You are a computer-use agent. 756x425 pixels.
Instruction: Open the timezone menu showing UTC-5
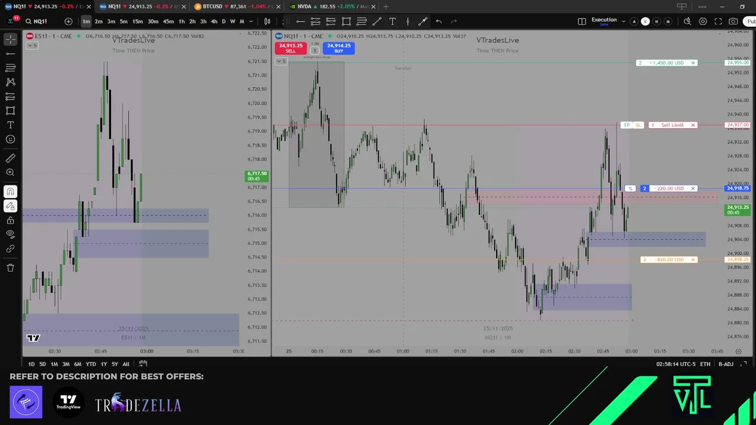coord(676,364)
